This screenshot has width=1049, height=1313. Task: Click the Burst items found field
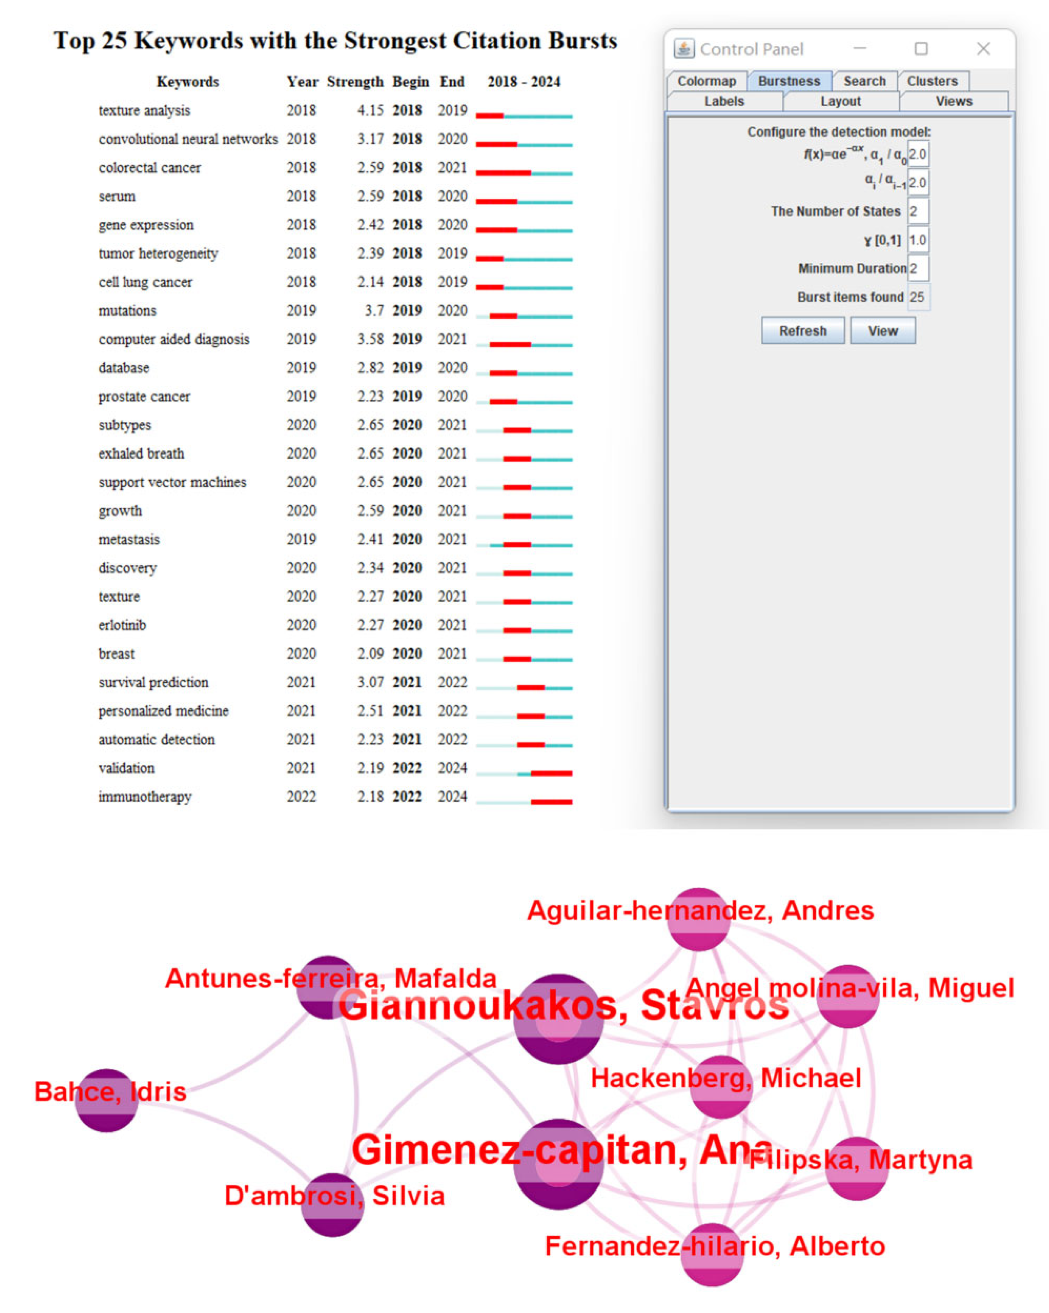pyautogui.click(x=918, y=297)
